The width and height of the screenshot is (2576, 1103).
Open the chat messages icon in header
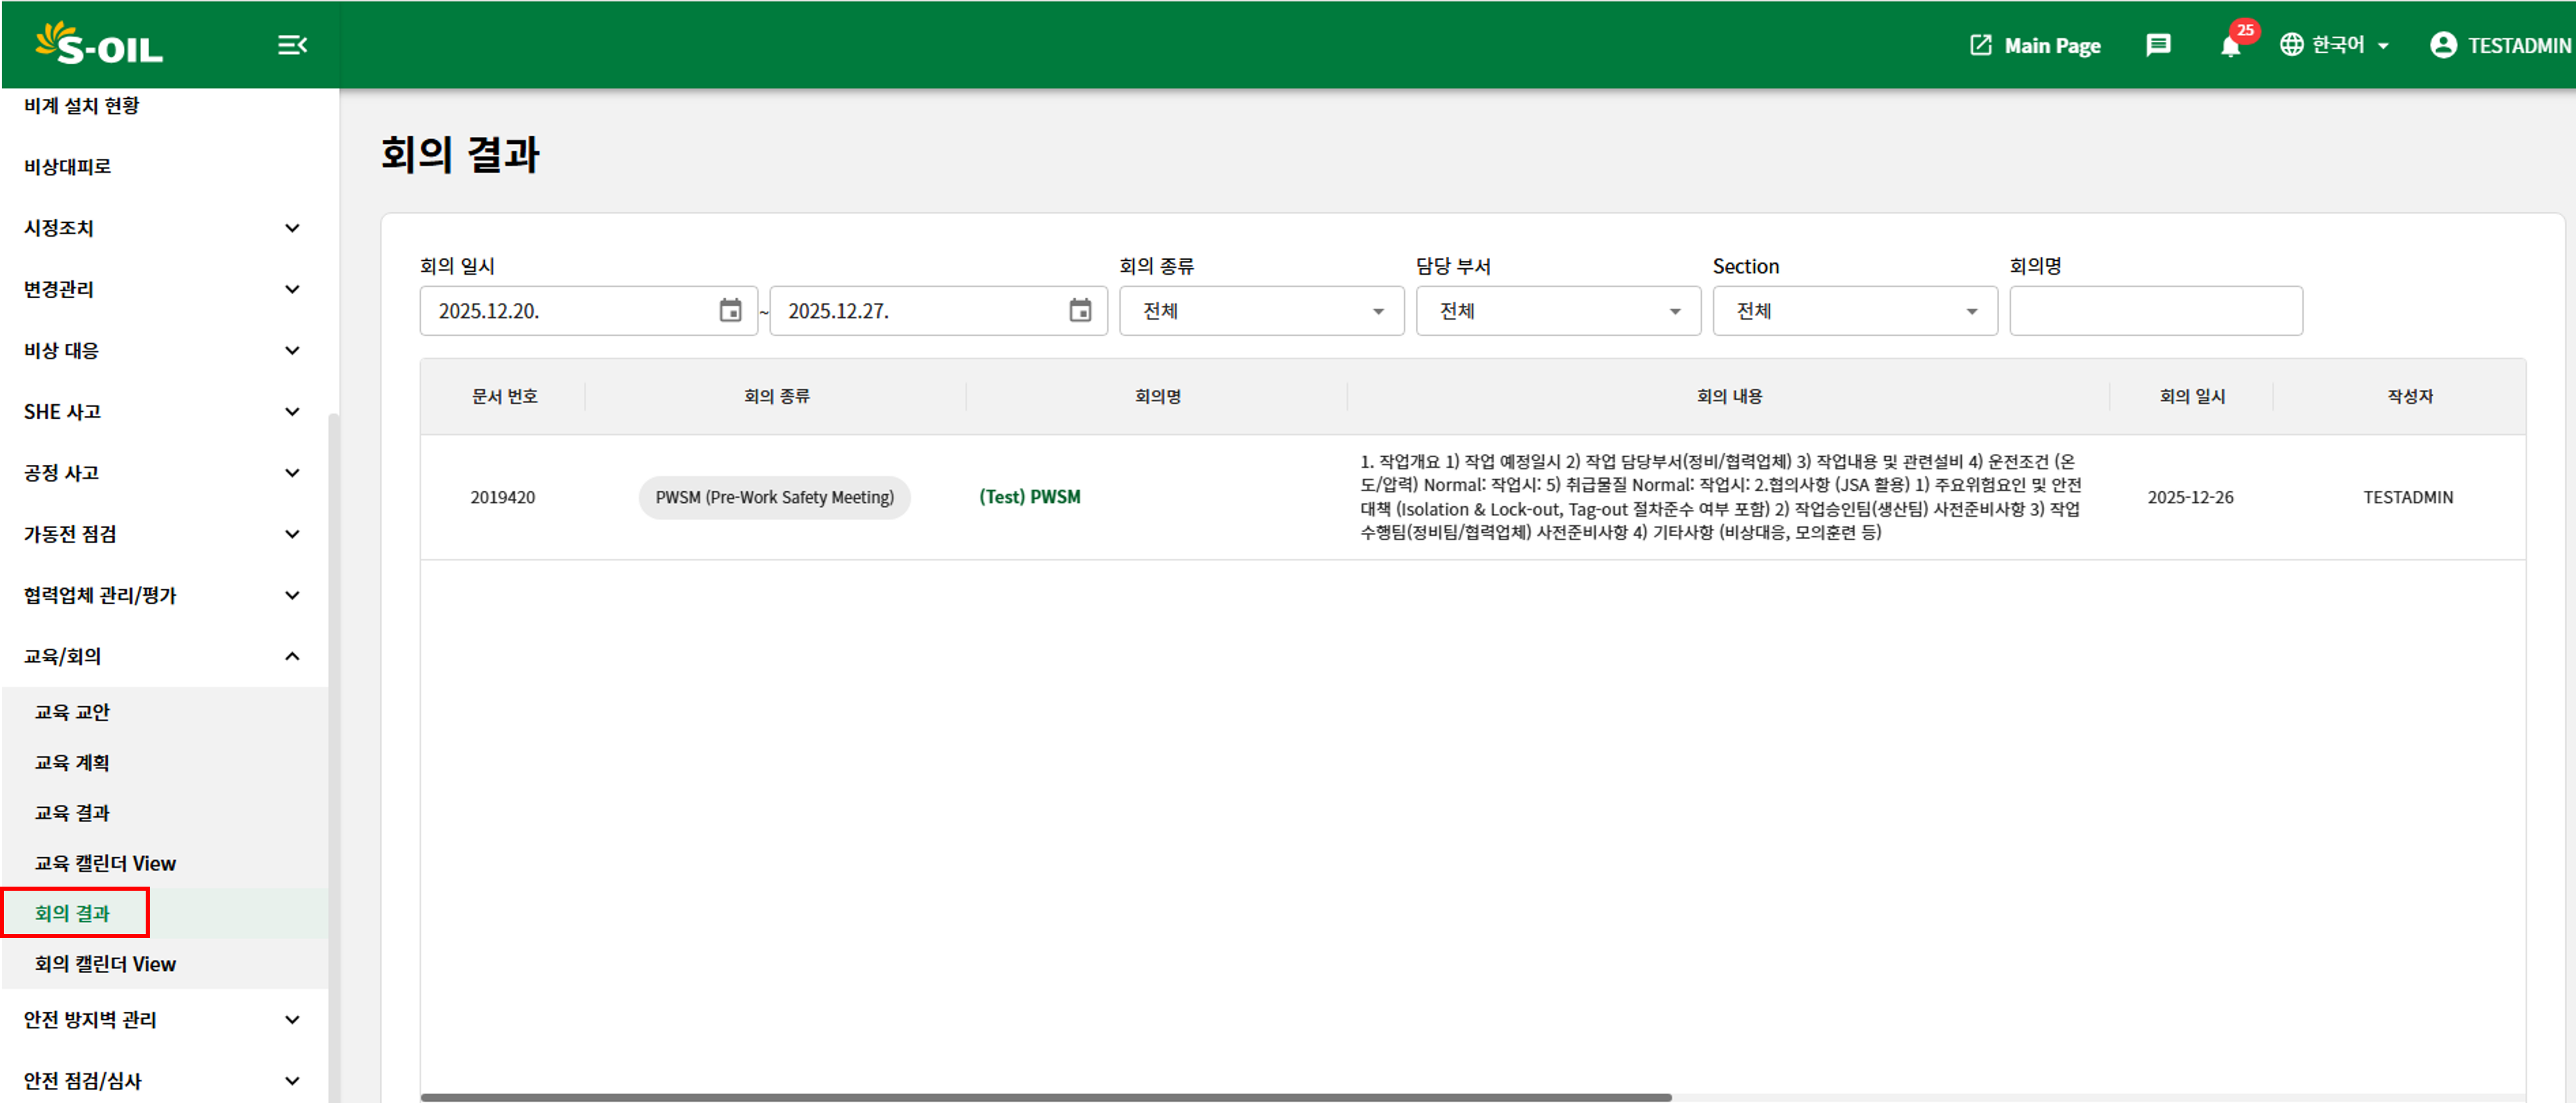[2158, 45]
